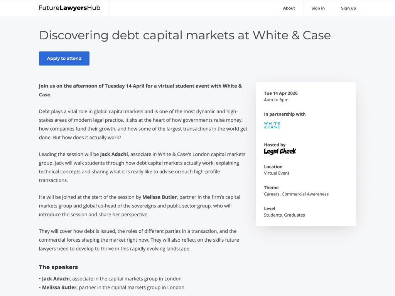Viewport: 395px width, 296px height.
Task: Click the Careers, Commercial Awareness theme
Action: (x=296, y=194)
